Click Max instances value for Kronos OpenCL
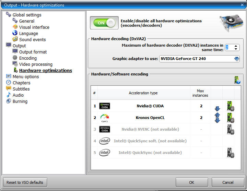 click(201, 118)
